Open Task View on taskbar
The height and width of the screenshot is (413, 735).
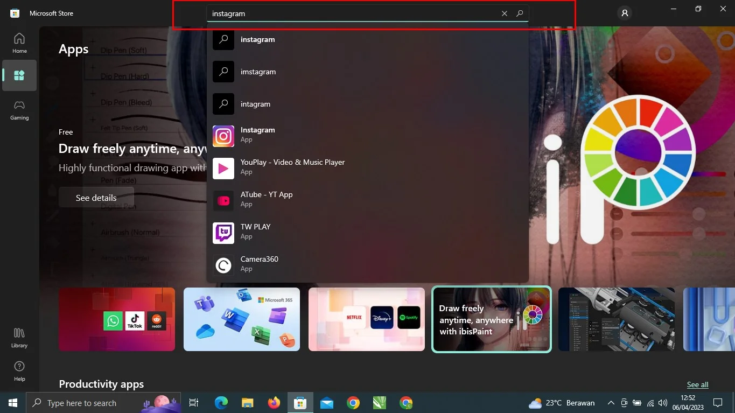[194, 403]
